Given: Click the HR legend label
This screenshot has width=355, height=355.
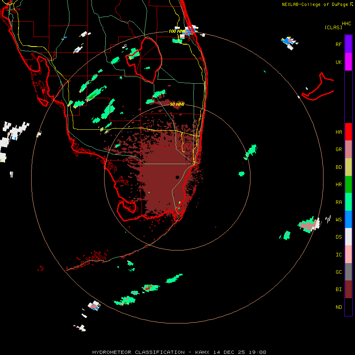Looking at the screenshot, I should tap(338, 185).
